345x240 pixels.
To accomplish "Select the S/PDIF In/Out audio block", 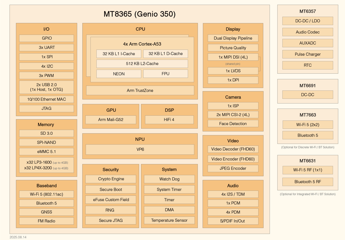I will [233, 221].
